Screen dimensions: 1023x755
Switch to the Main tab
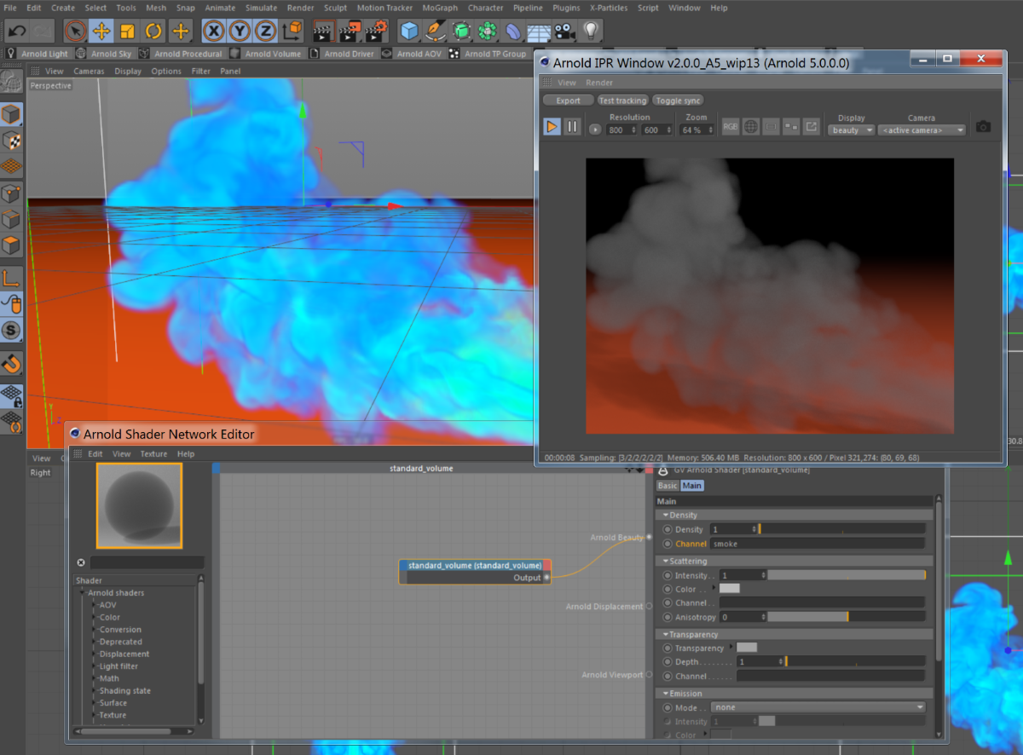tap(692, 486)
